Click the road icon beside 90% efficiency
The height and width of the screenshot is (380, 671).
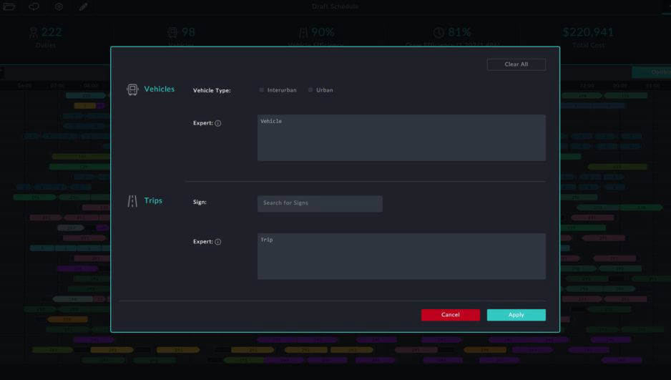[x=303, y=32]
